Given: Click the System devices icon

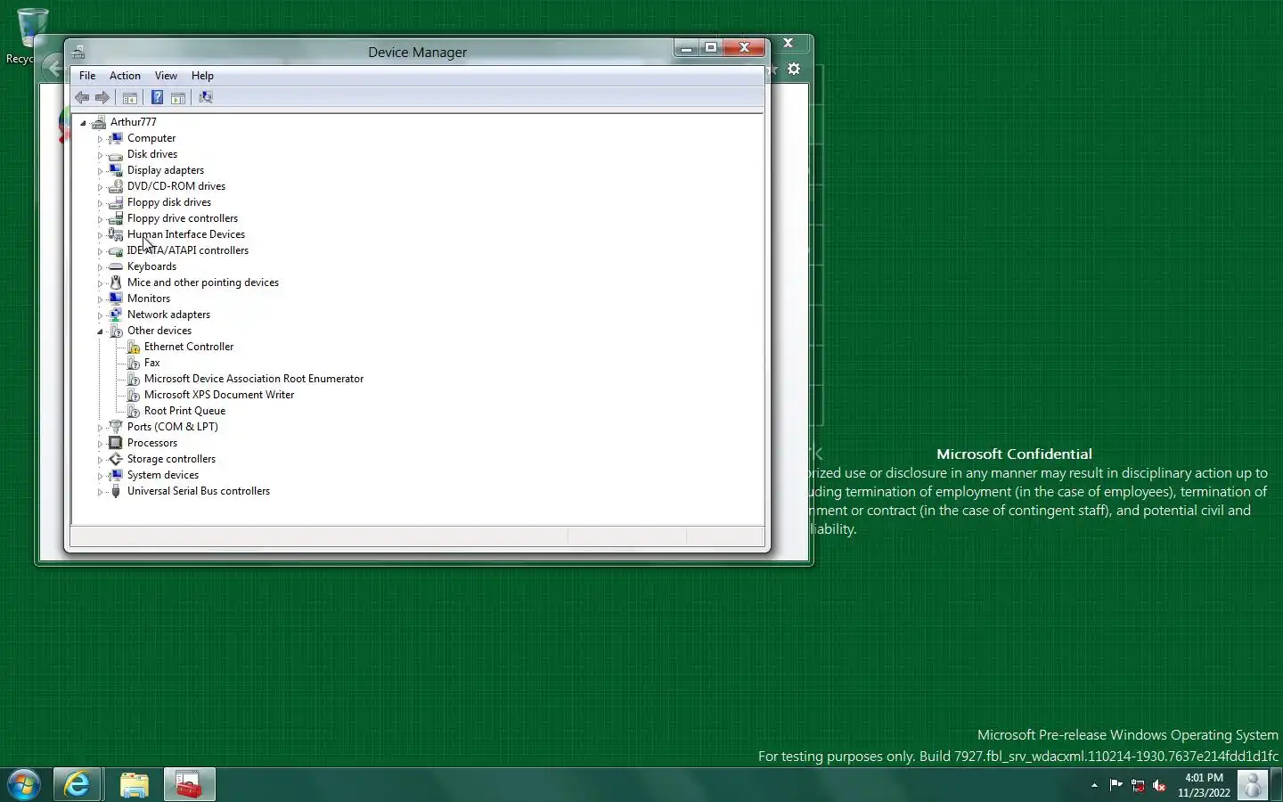Looking at the screenshot, I should (115, 475).
